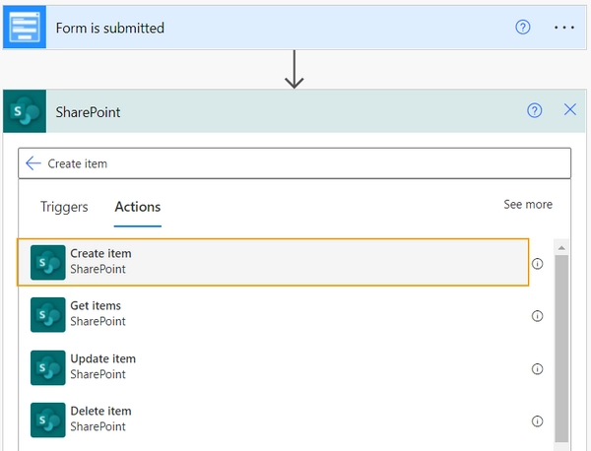
Task: Select the Create item action
Action: (x=273, y=262)
